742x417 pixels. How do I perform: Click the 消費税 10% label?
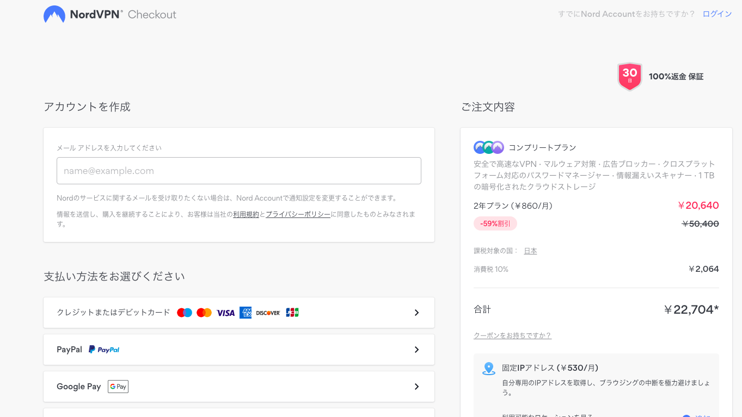click(491, 269)
